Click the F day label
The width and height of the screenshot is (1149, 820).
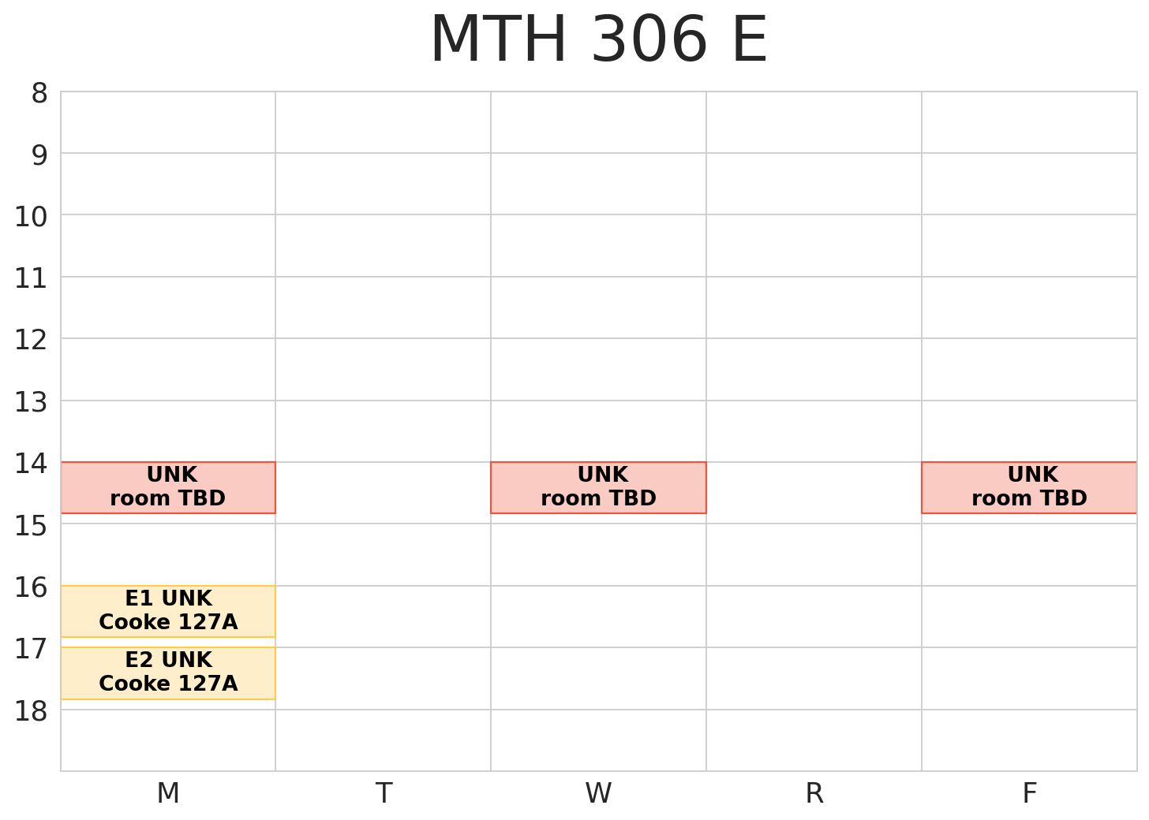click(1029, 793)
